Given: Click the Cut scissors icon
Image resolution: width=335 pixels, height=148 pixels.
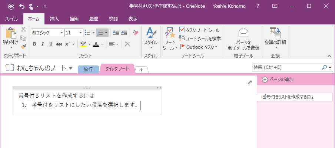Looking at the screenshot, I should pos(23,30).
